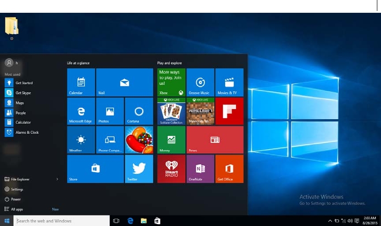The width and height of the screenshot is (381, 226).
Task: Open the OneNote tile
Action: [200, 168]
